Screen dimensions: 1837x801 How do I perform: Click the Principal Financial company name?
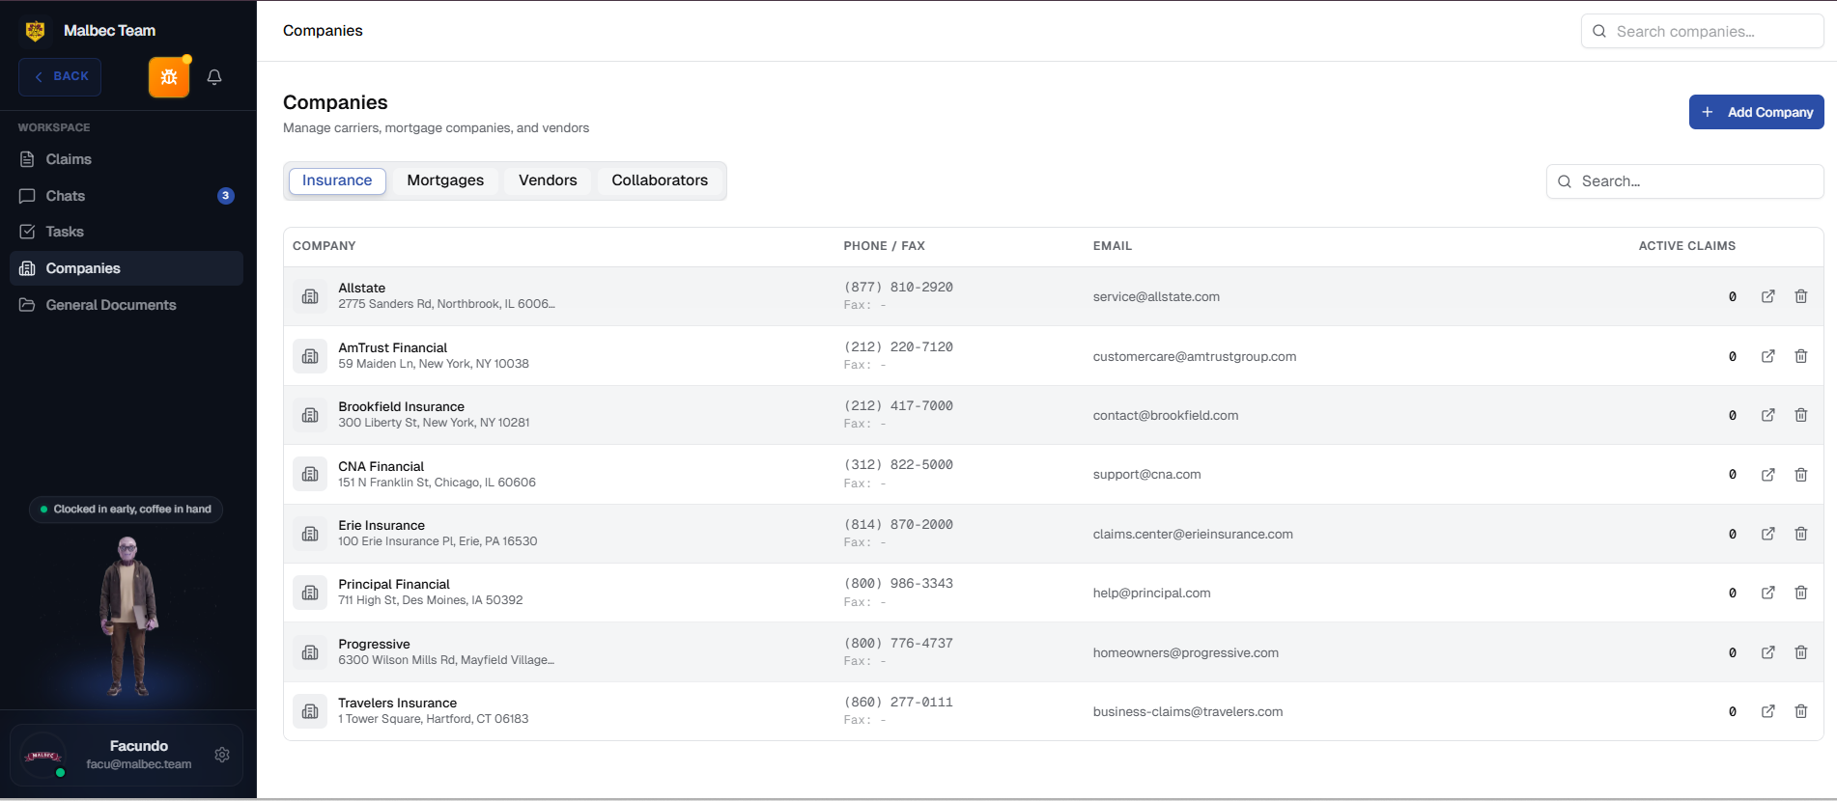click(394, 584)
